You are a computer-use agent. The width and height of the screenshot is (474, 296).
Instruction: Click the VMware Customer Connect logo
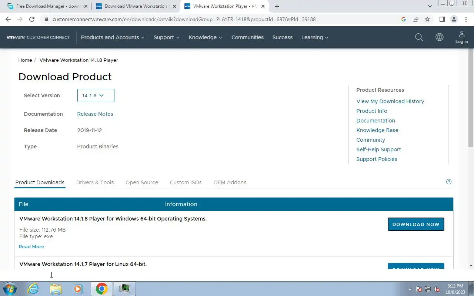[38, 37]
